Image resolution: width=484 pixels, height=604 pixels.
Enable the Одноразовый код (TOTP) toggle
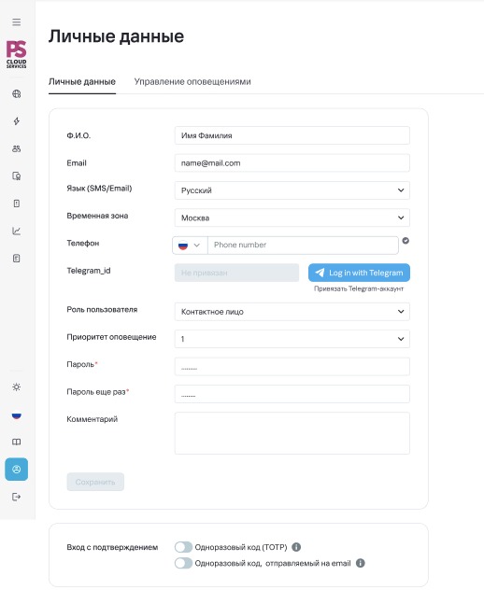pyautogui.click(x=183, y=547)
